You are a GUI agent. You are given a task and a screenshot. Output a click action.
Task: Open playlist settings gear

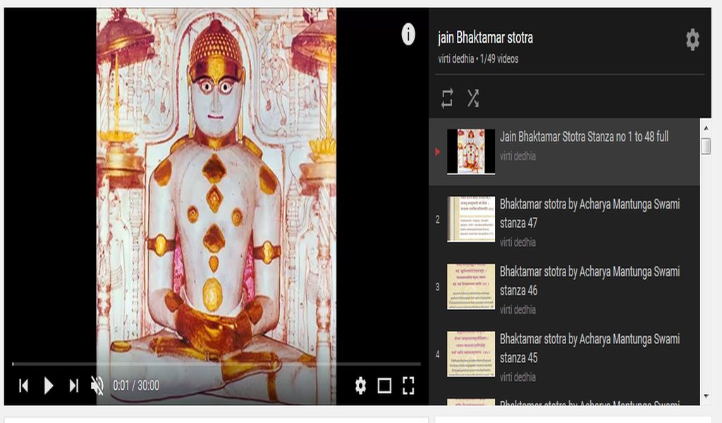(692, 40)
